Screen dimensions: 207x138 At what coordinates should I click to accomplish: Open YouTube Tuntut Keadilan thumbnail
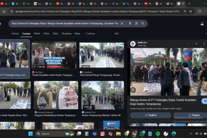click(x=54, y=55)
